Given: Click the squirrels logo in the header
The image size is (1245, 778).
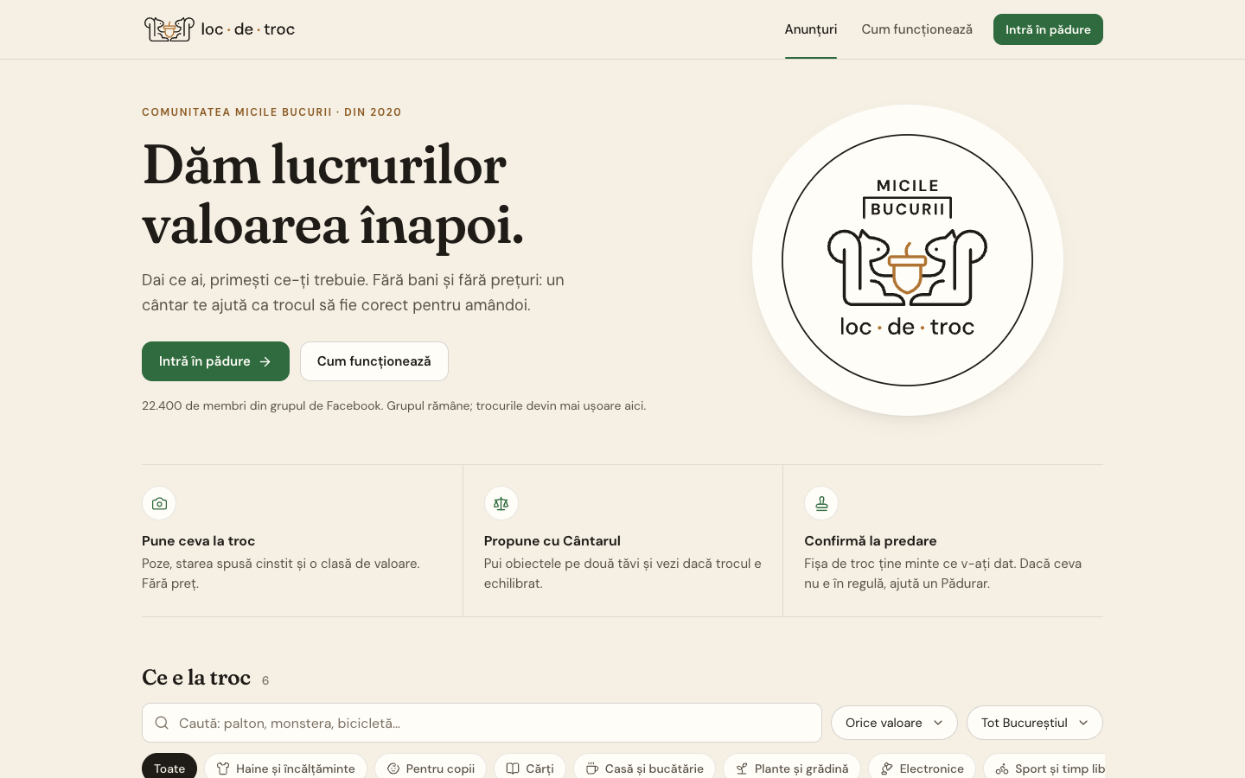Looking at the screenshot, I should 169,29.
